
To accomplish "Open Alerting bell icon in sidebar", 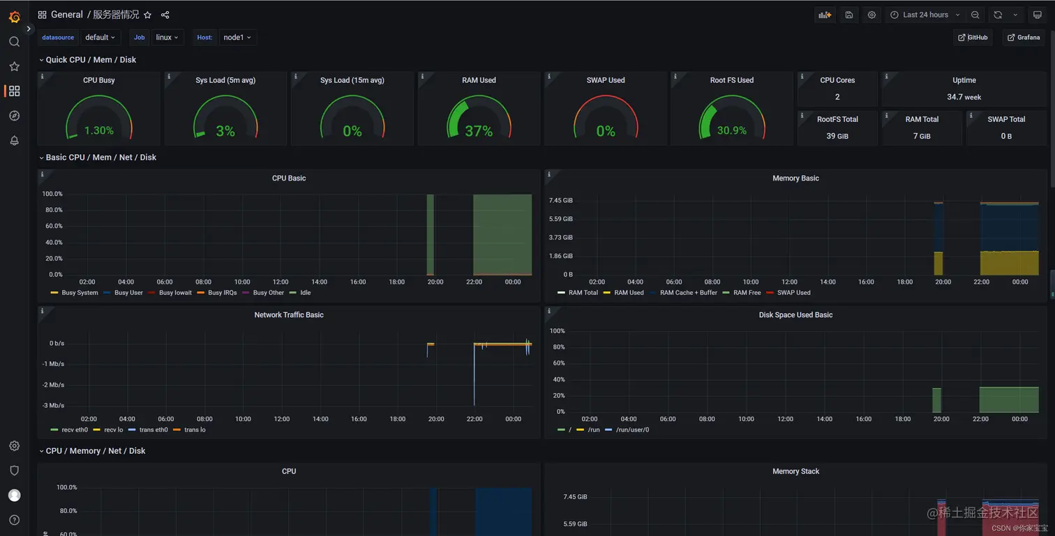I will pos(14,140).
